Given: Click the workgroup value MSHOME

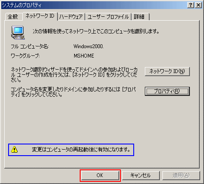Looking at the screenshot, I should click(x=84, y=56).
